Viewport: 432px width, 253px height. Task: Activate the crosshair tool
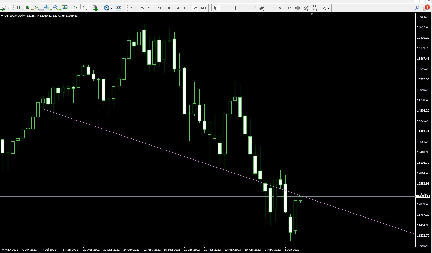click(224, 8)
